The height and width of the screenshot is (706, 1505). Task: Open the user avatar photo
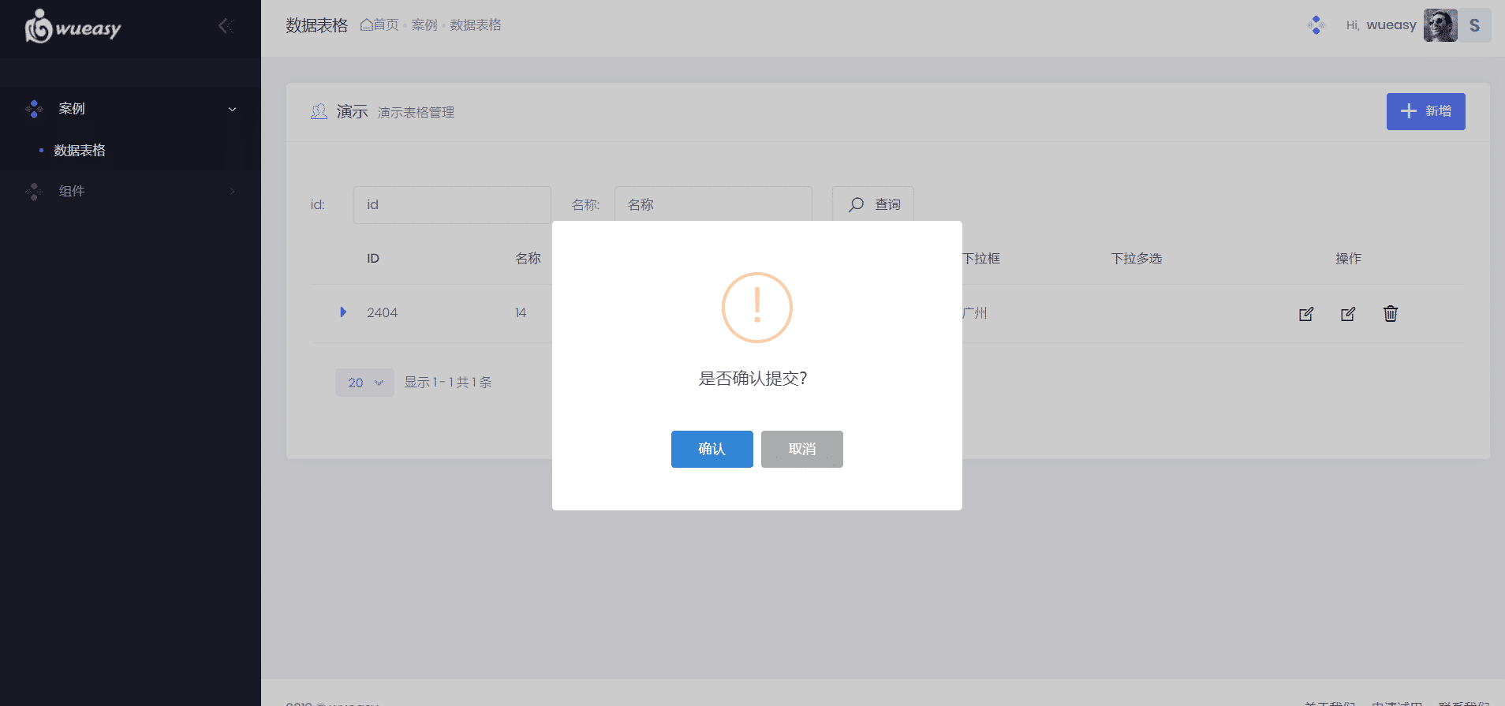pos(1440,25)
